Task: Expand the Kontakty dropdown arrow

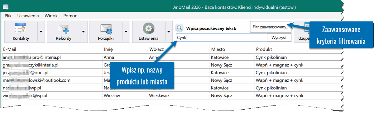Action: pyautogui.click(x=41, y=32)
